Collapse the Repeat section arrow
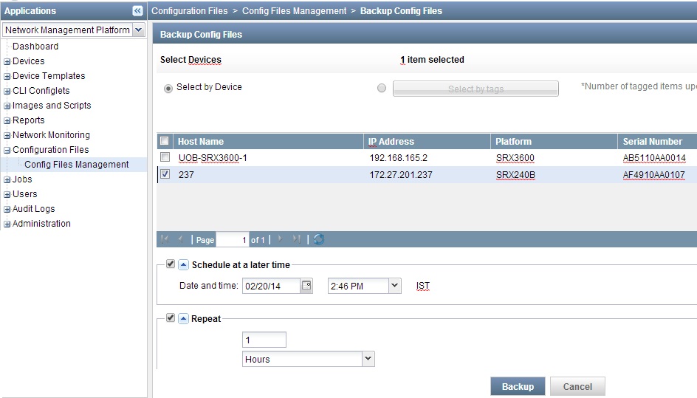 (184, 318)
